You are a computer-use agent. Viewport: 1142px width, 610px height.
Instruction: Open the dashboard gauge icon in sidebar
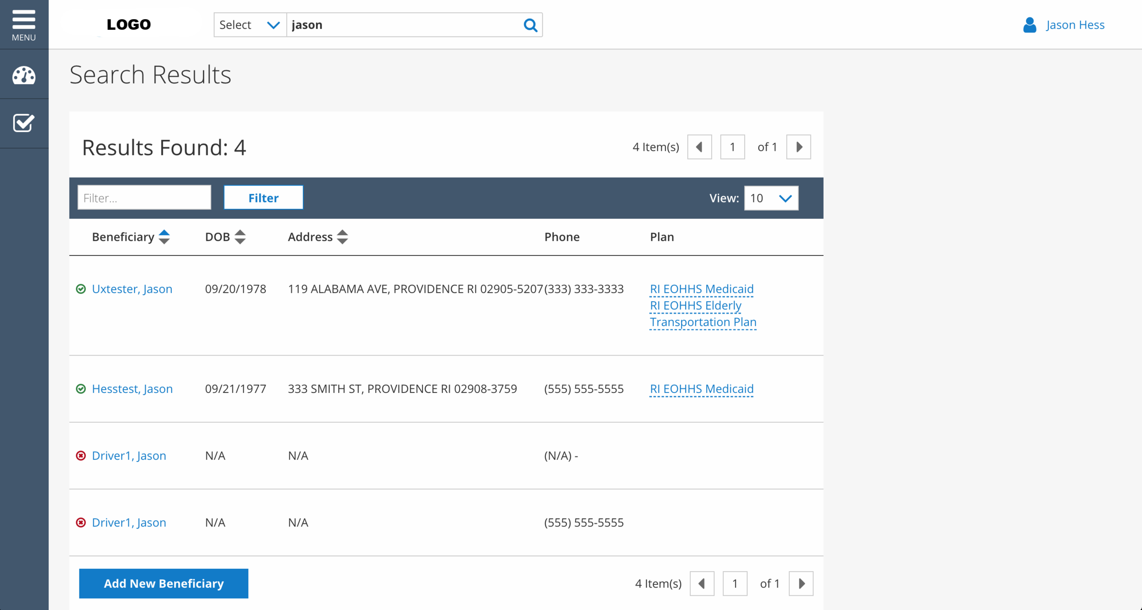coord(24,75)
